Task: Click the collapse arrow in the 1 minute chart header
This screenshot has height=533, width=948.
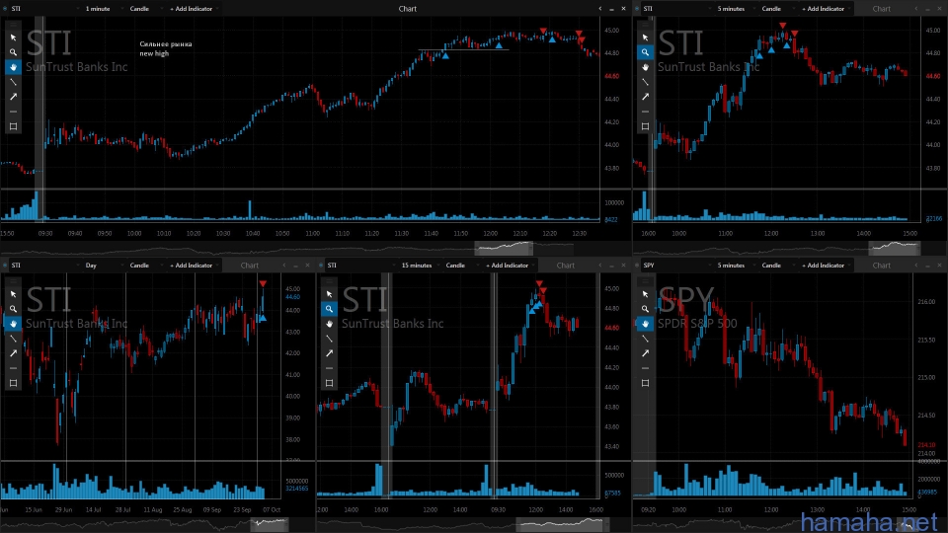Action: click(599, 9)
